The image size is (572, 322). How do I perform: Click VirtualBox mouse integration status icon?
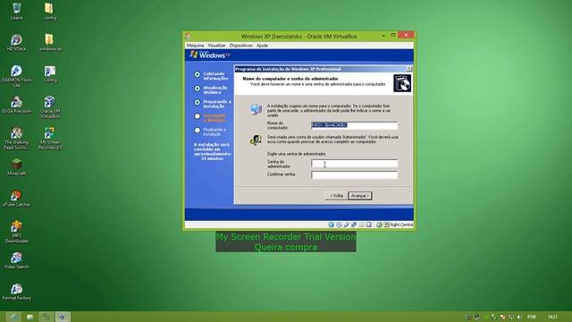(x=379, y=225)
